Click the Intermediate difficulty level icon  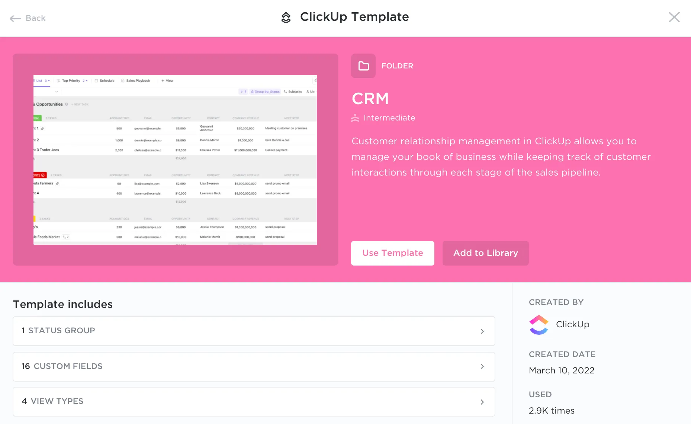coord(355,118)
